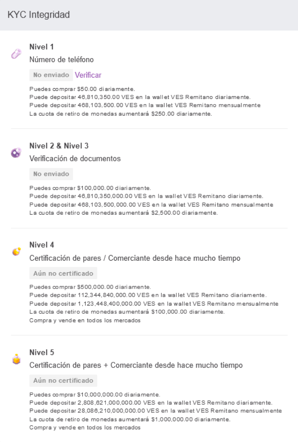Viewport: 298px width, 442px height.
Task: Click "Aún no certificado" badge in Nivel 4
Action: 63,273
